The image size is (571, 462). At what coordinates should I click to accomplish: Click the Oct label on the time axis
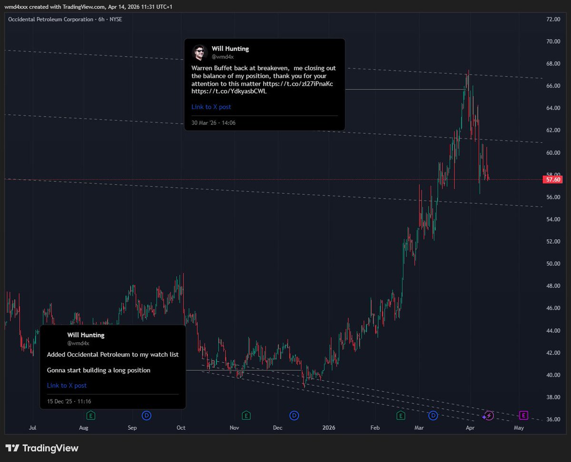click(181, 428)
